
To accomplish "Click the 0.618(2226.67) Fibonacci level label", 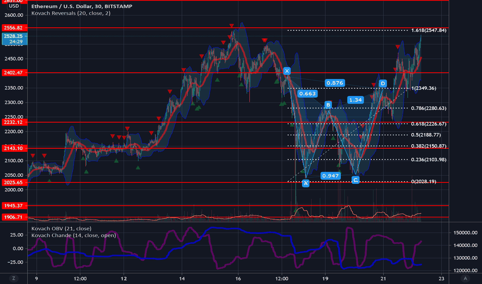I will (429, 124).
